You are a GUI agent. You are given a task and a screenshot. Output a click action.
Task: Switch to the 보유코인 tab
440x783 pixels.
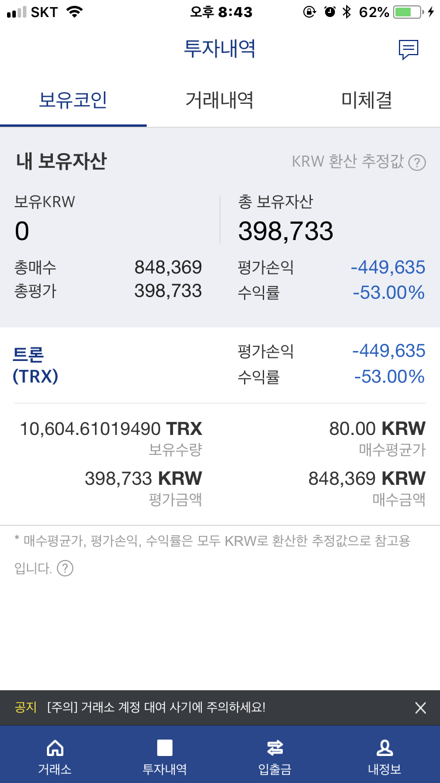73,100
